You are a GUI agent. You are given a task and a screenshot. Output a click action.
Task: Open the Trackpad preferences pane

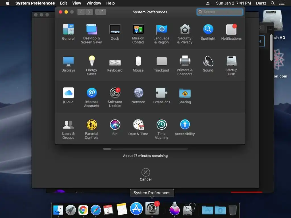pos(161,64)
